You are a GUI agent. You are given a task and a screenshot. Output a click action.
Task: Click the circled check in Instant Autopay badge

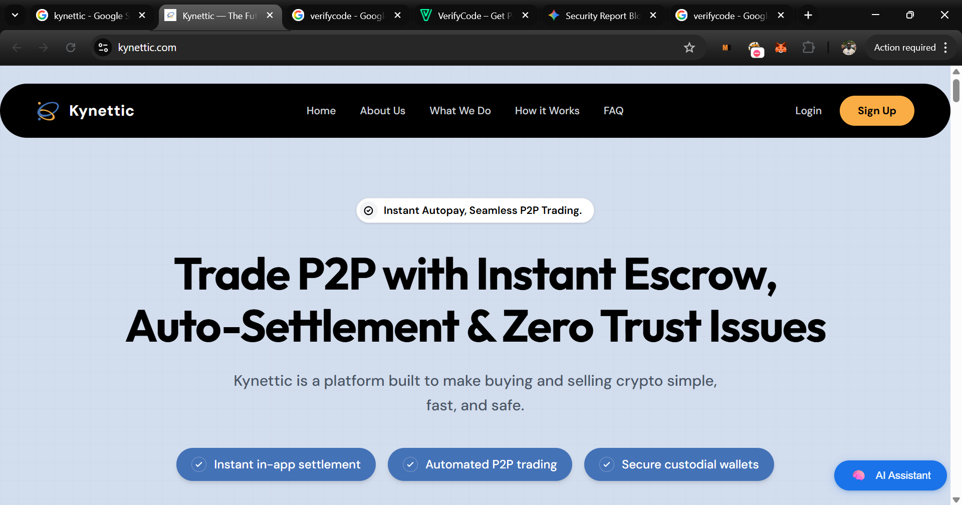pos(369,210)
